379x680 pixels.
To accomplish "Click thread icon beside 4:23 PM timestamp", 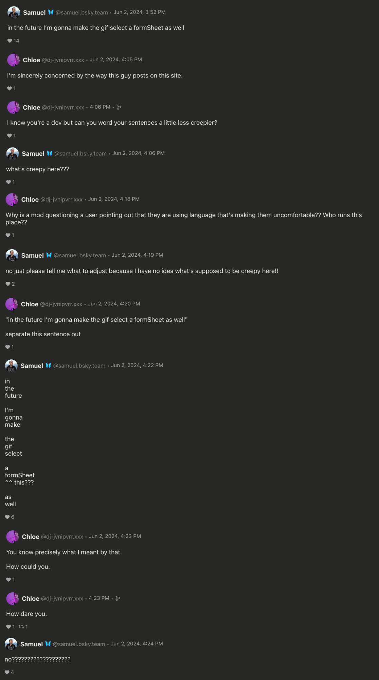I will click(x=118, y=598).
